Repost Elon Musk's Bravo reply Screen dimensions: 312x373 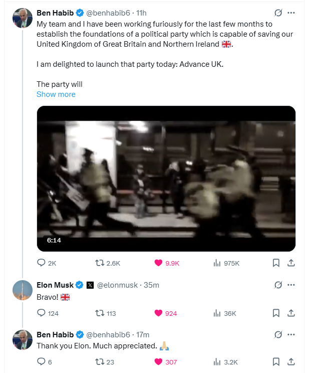click(x=99, y=313)
